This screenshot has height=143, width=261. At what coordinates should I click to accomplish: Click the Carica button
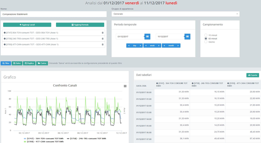point(42,63)
